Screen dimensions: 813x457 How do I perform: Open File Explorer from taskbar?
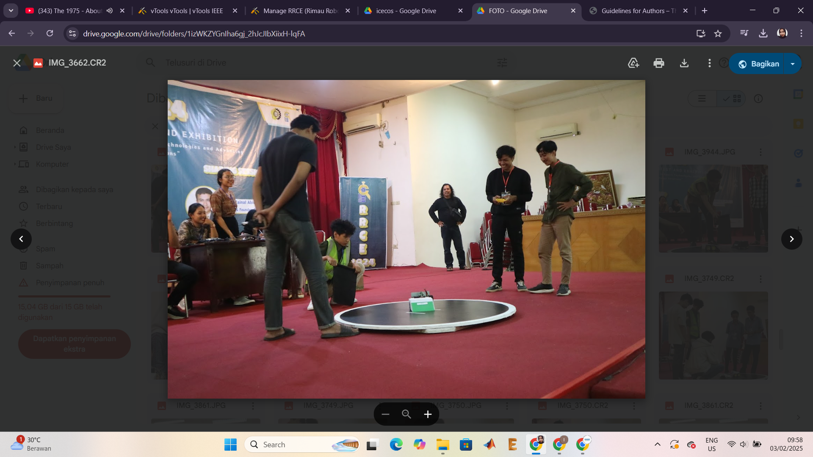tap(443, 445)
